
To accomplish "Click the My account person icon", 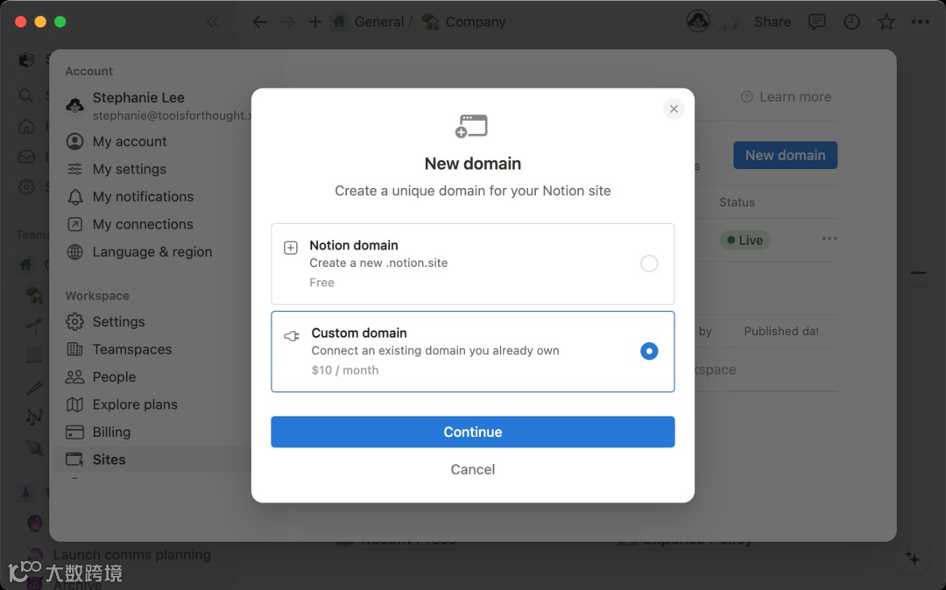I will point(74,142).
